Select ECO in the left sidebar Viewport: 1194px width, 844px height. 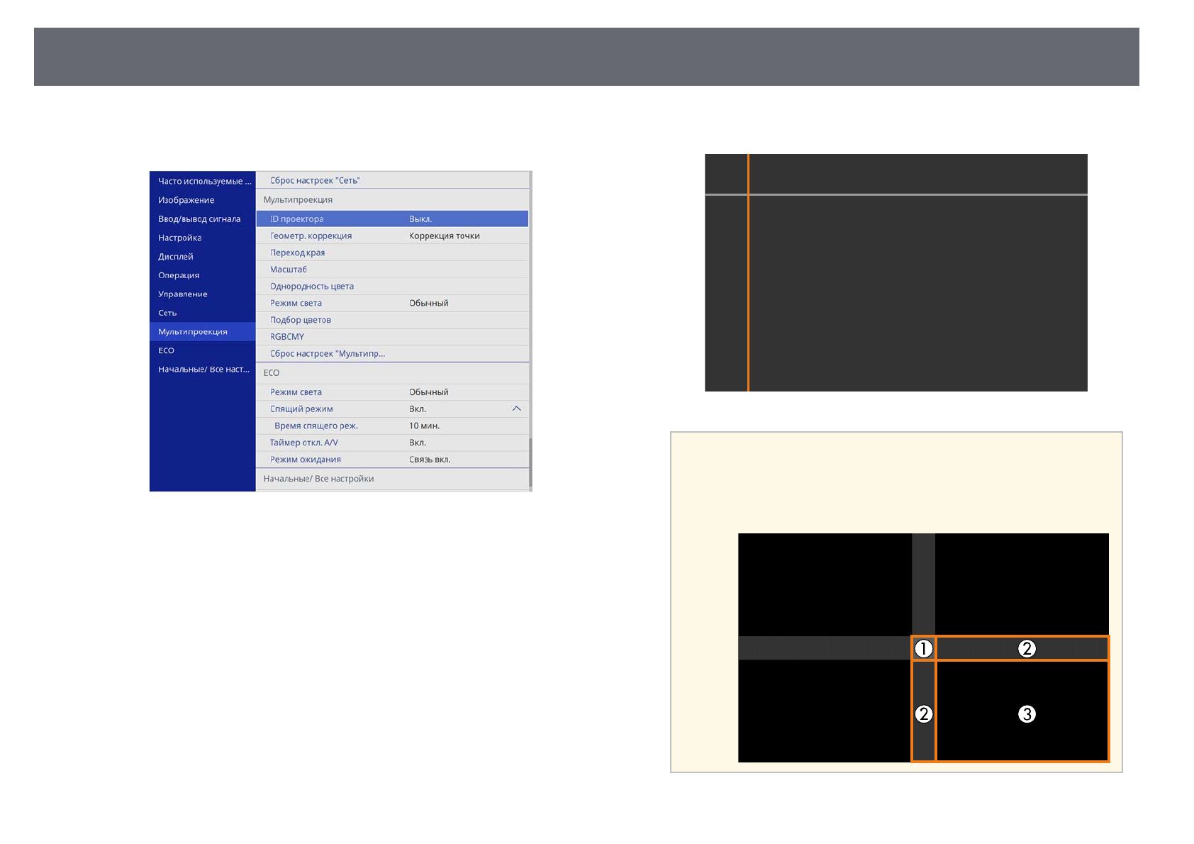click(x=166, y=350)
